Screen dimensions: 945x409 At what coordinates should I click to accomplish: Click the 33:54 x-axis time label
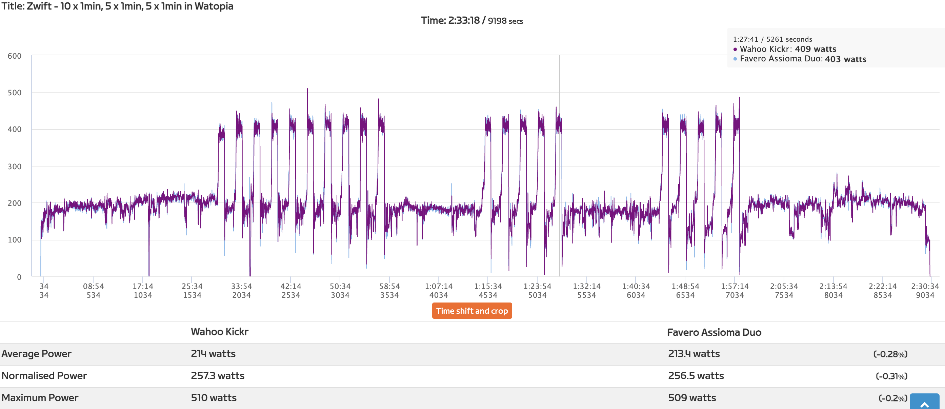point(241,286)
